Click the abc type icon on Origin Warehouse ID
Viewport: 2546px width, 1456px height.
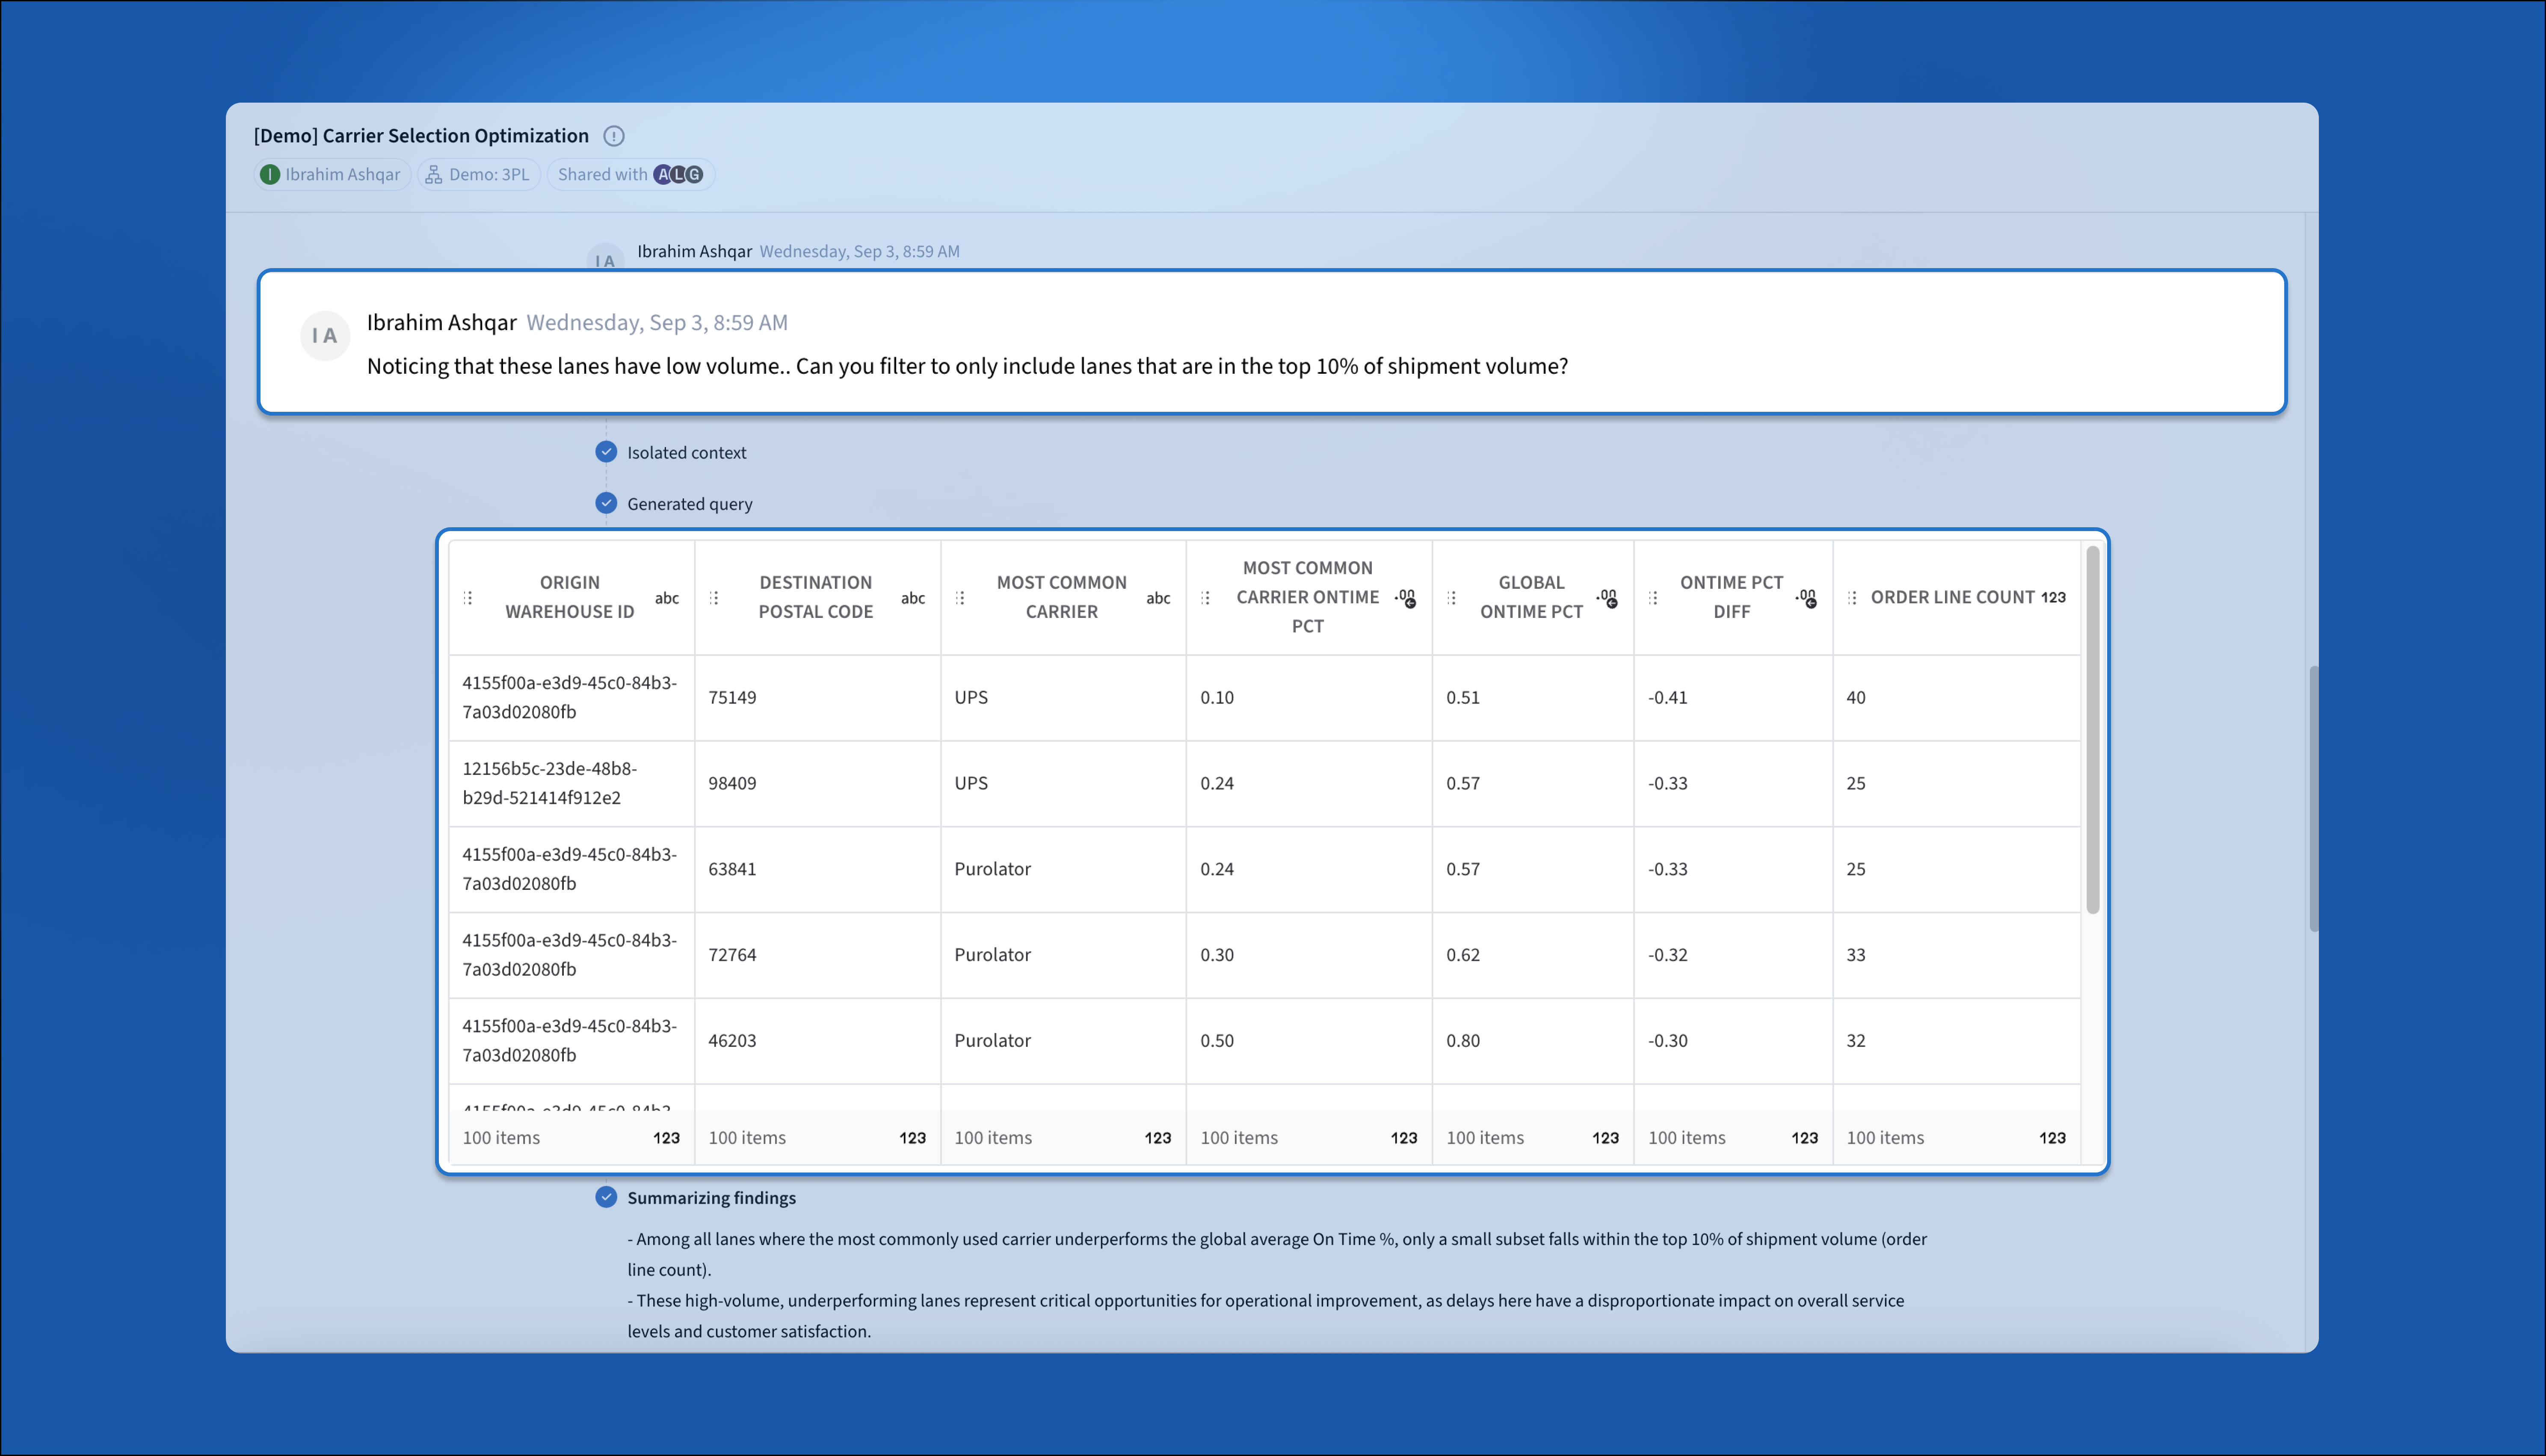click(666, 598)
